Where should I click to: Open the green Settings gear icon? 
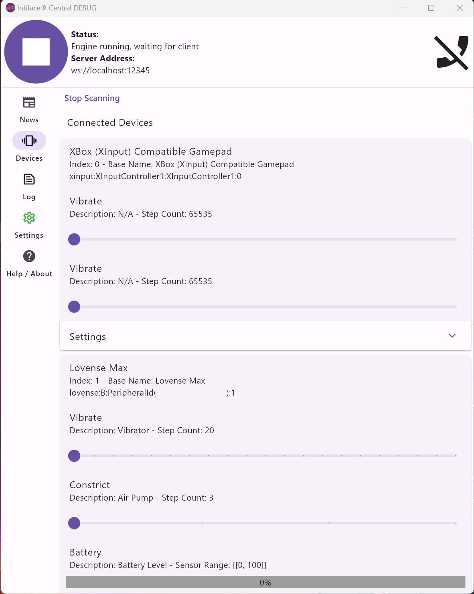[29, 218]
